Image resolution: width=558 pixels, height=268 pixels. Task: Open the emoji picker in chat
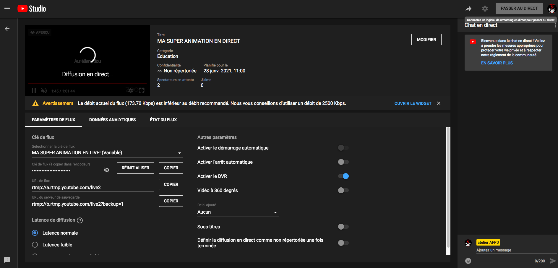[x=468, y=261]
